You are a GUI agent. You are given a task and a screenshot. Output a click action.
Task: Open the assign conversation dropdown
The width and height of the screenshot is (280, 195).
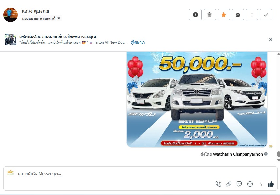pyautogui.click(x=41, y=18)
